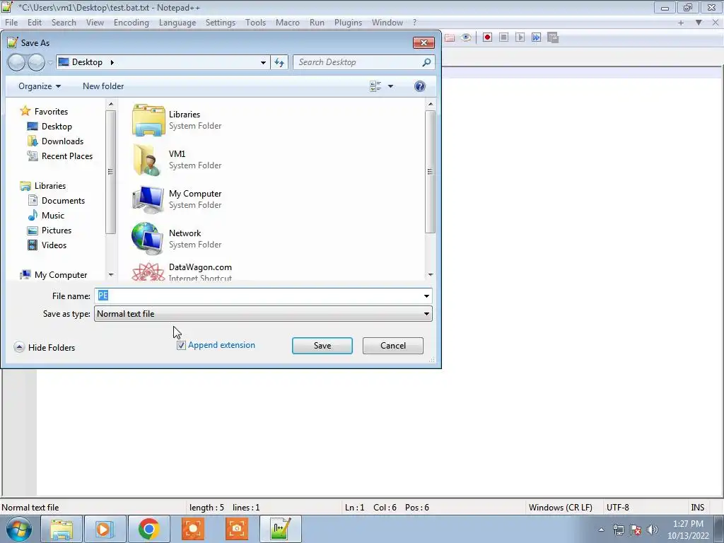Click save recorded macro icon

(553, 37)
